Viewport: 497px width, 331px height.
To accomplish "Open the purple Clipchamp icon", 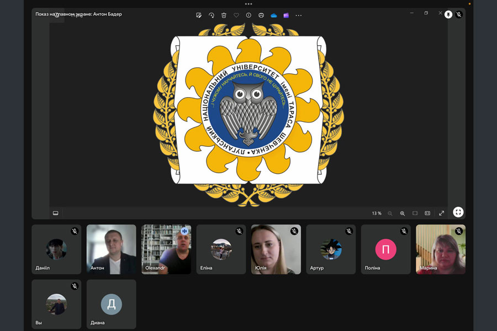I will pyautogui.click(x=286, y=15).
